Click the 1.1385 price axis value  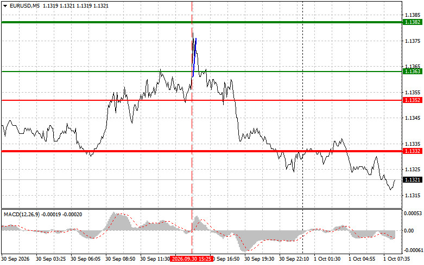click(x=413, y=15)
